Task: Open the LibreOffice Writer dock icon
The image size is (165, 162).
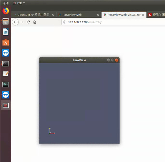Action: click(x=6, y=32)
